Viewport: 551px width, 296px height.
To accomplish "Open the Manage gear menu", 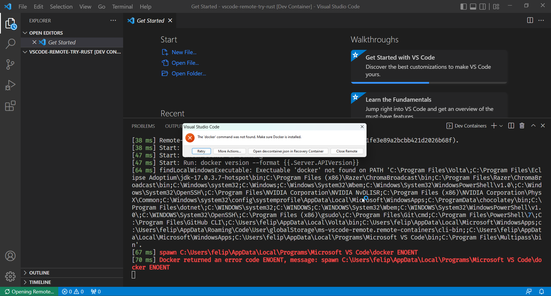I will pyautogui.click(x=10, y=277).
